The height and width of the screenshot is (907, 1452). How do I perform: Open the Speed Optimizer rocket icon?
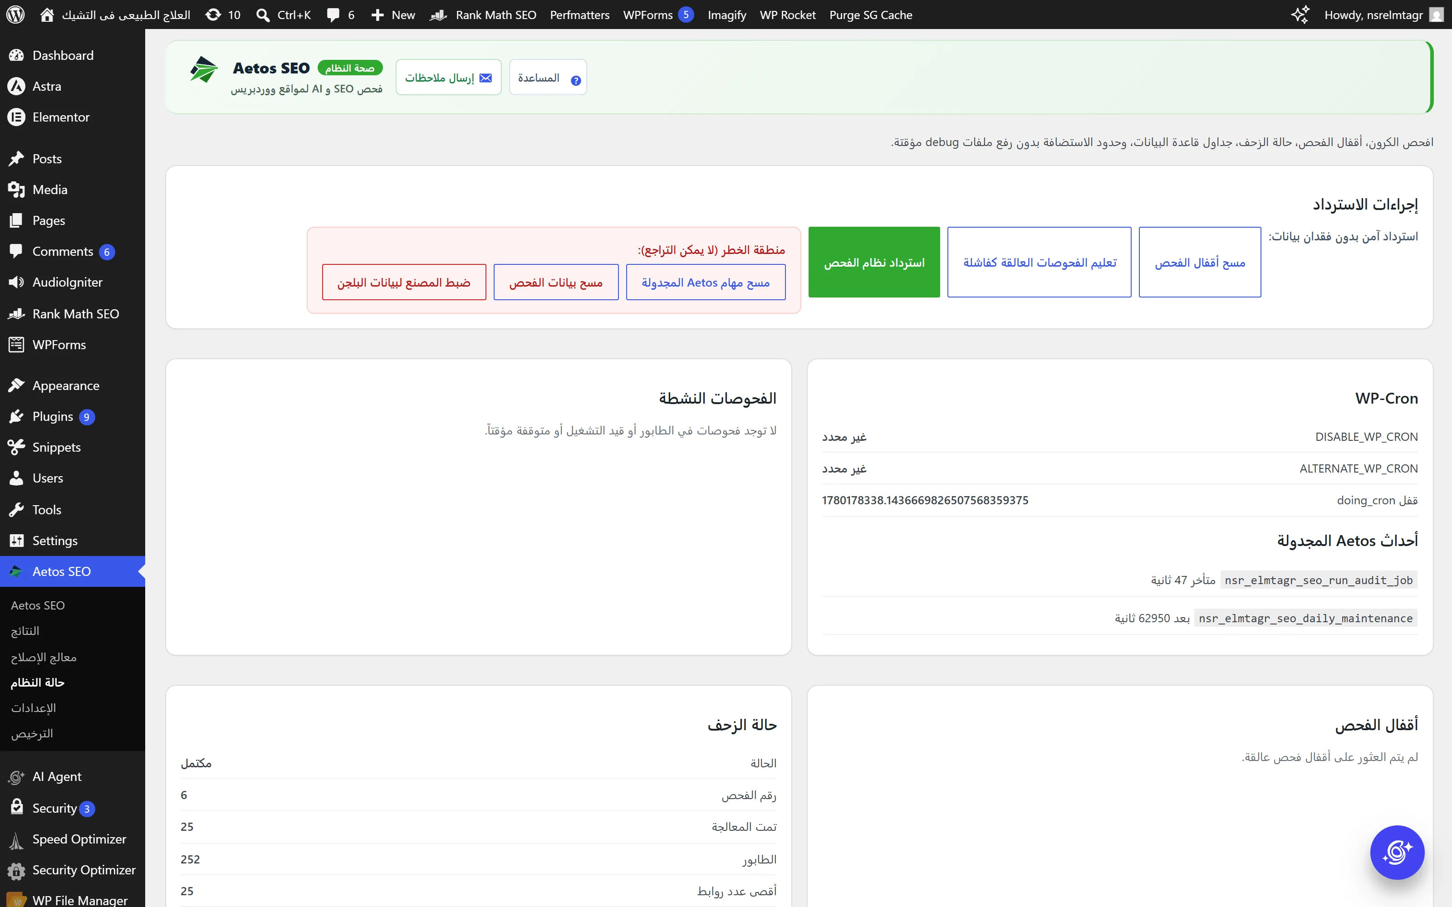[x=16, y=841]
